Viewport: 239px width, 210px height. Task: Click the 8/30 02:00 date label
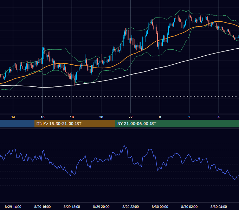pyautogui.click(x=189, y=206)
